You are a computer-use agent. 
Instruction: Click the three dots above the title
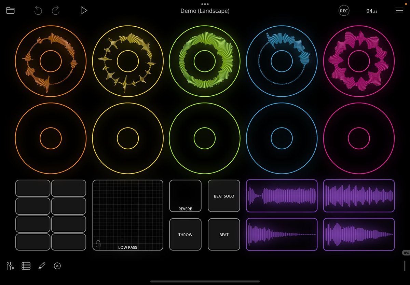pyautogui.click(x=205, y=4)
